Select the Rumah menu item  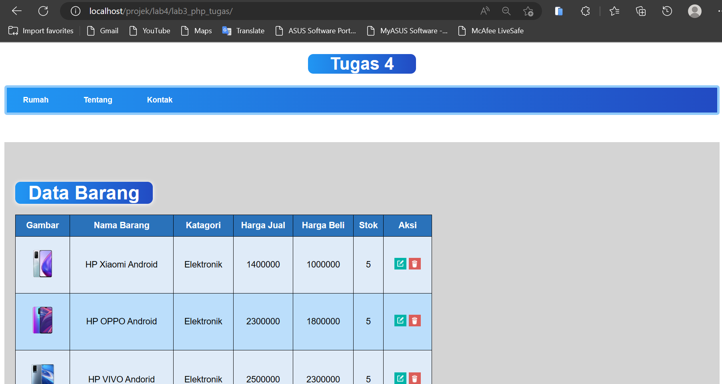36,100
